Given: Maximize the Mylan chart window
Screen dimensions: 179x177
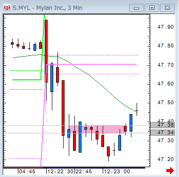Looking at the screenshot, I should [152, 8].
